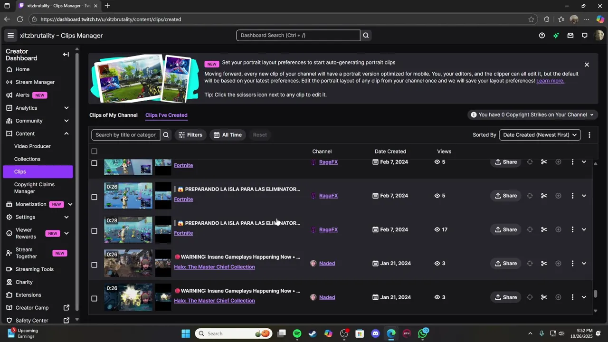608x342 pixels.
Task: Click the dashboard search magnifier button
Action: (366, 36)
